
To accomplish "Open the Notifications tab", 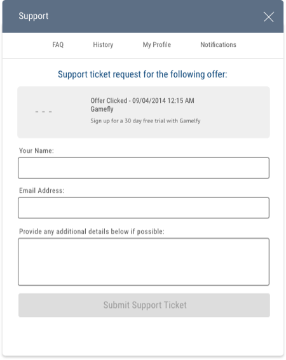I will coord(218,44).
